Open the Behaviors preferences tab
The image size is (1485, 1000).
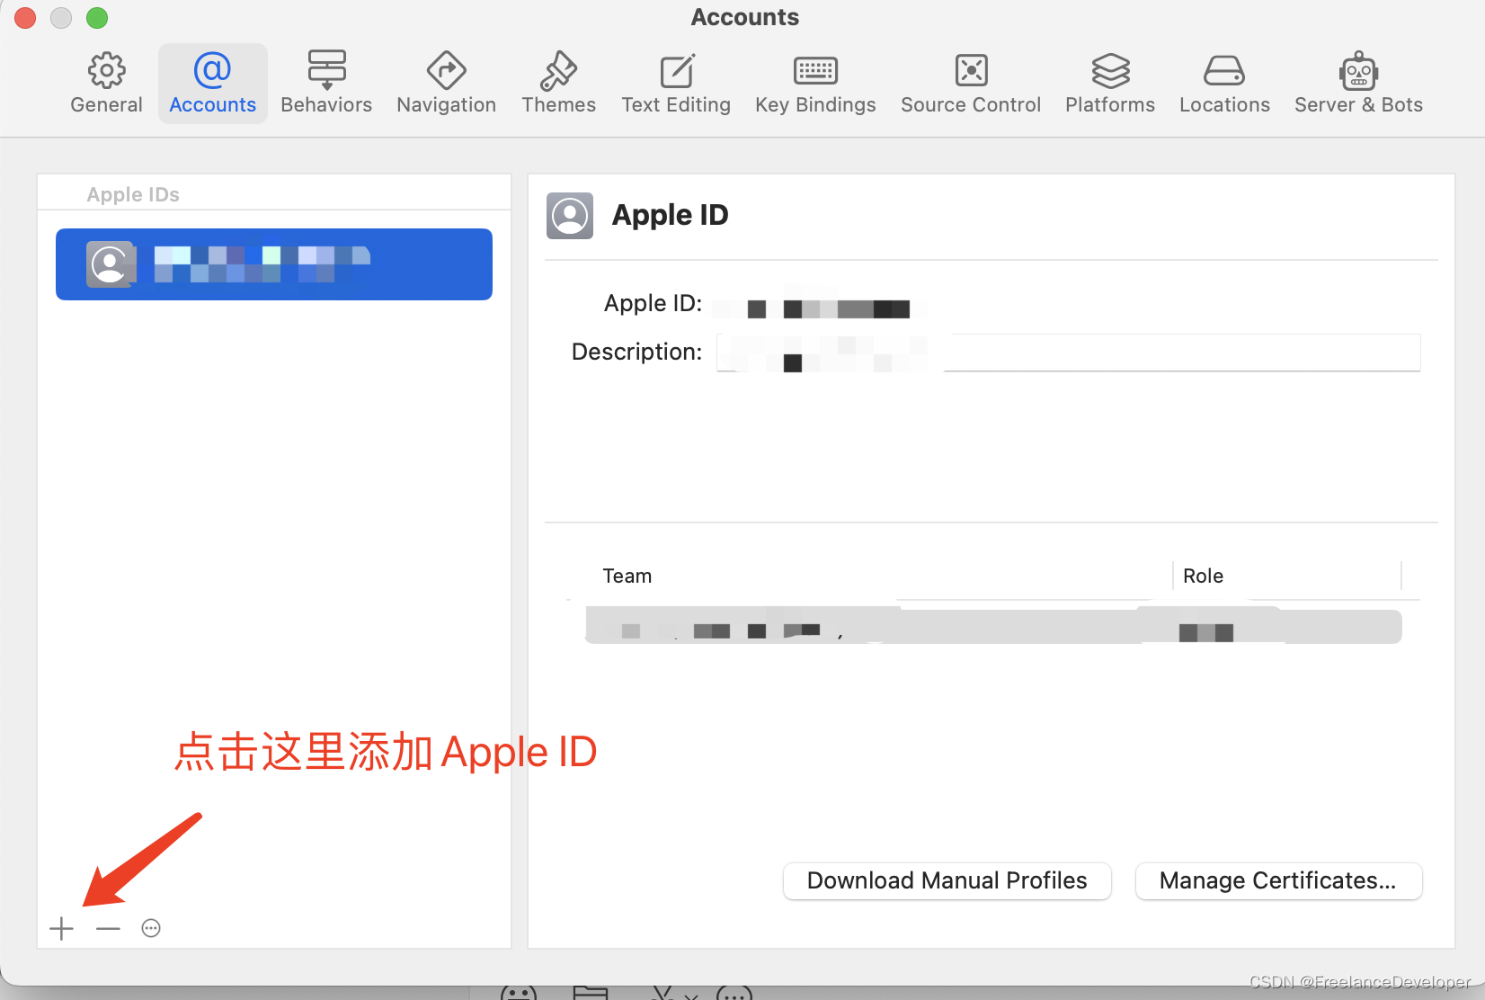[x=326, y=84]
